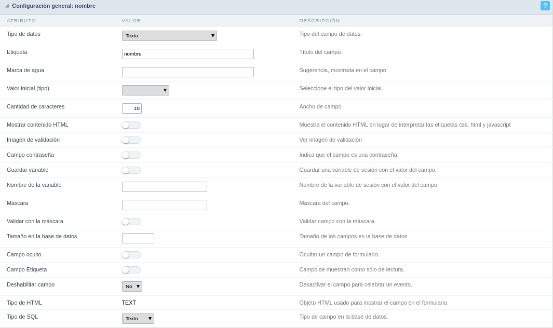Select the Nombre de la variable input

click(x=164, y=187)
